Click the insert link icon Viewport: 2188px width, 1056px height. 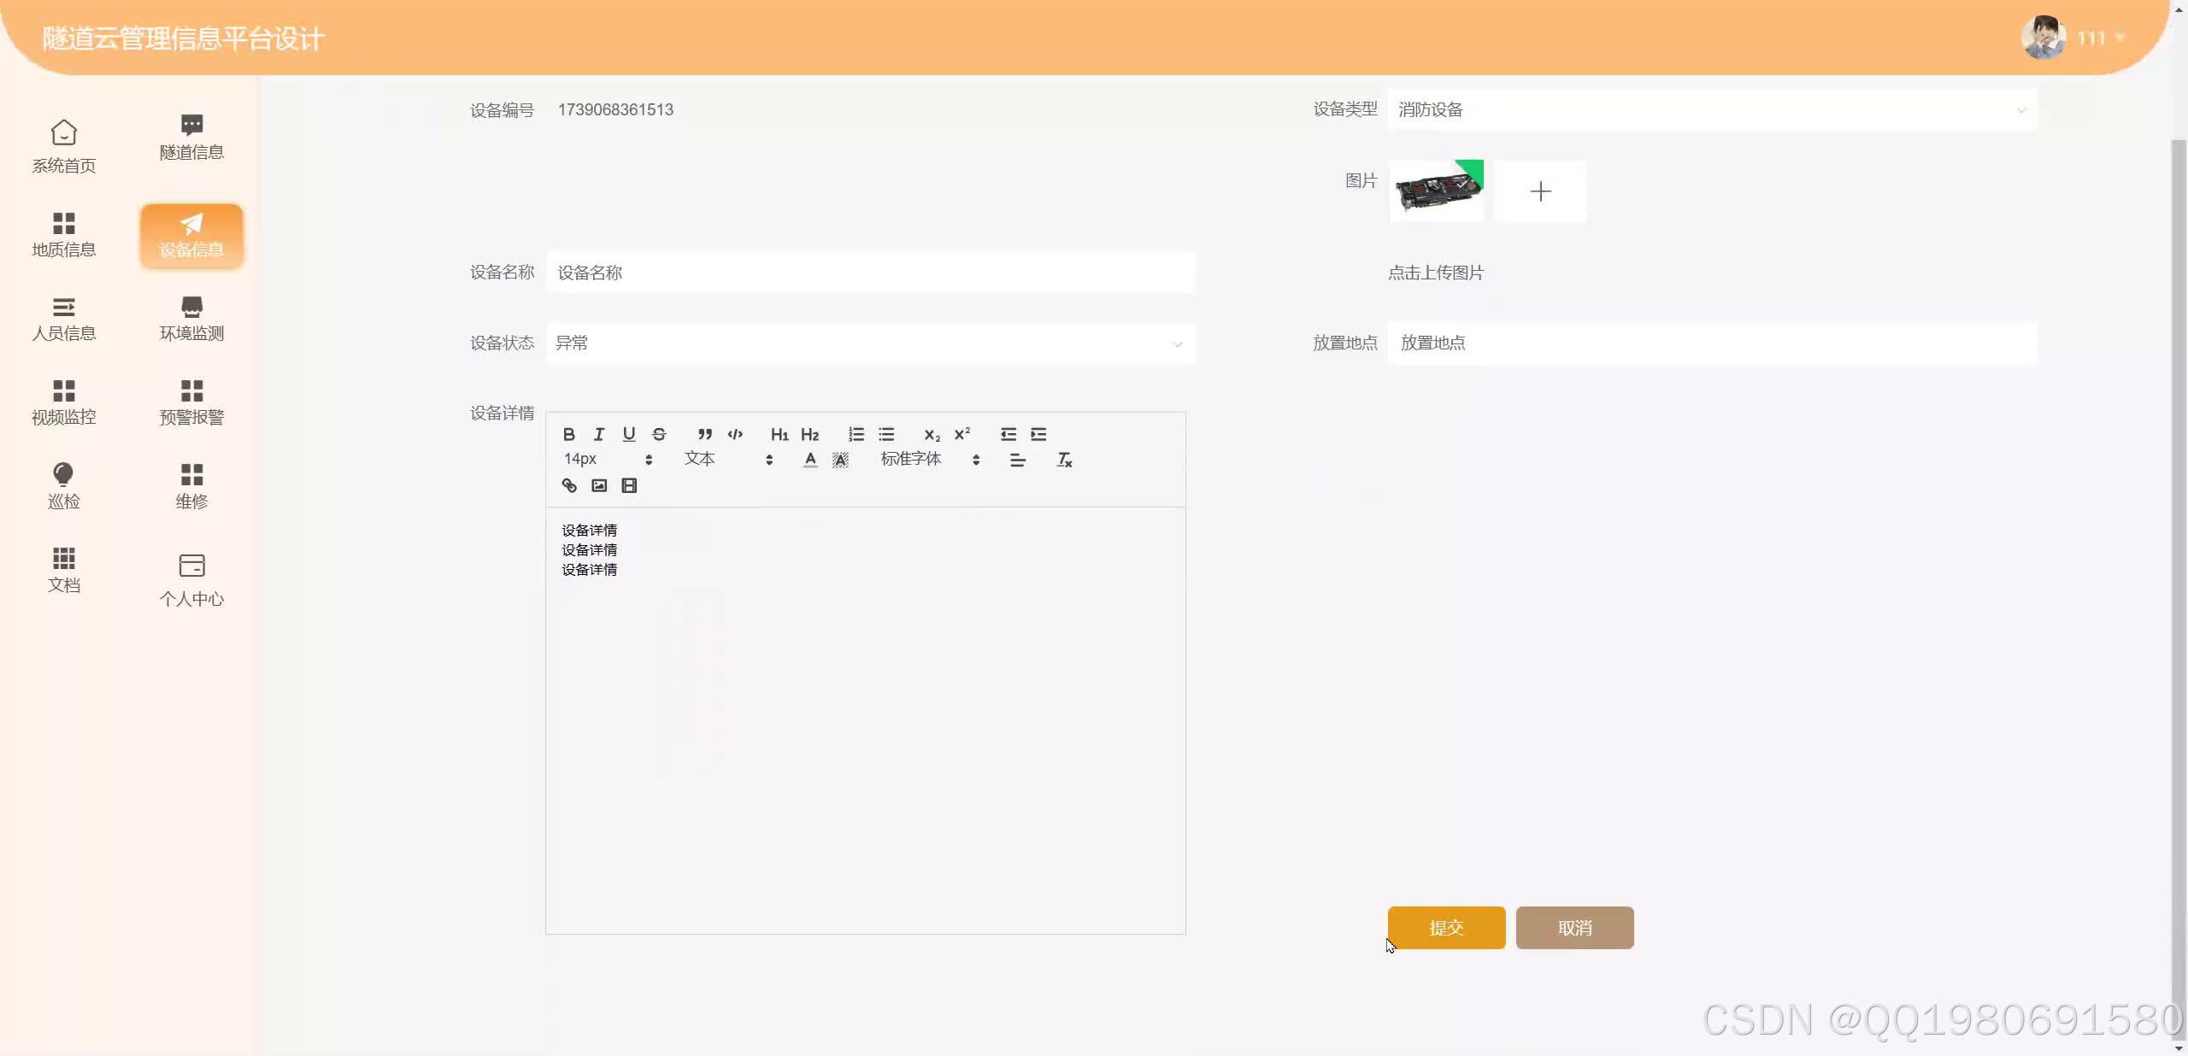pyautogui.click(x=569, y=485)
